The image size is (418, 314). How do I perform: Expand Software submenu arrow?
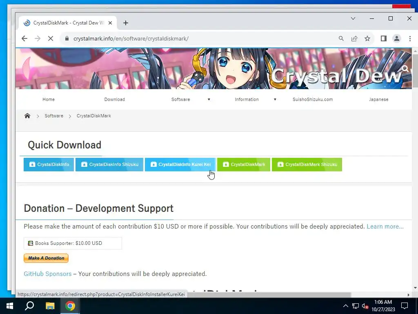209,99
